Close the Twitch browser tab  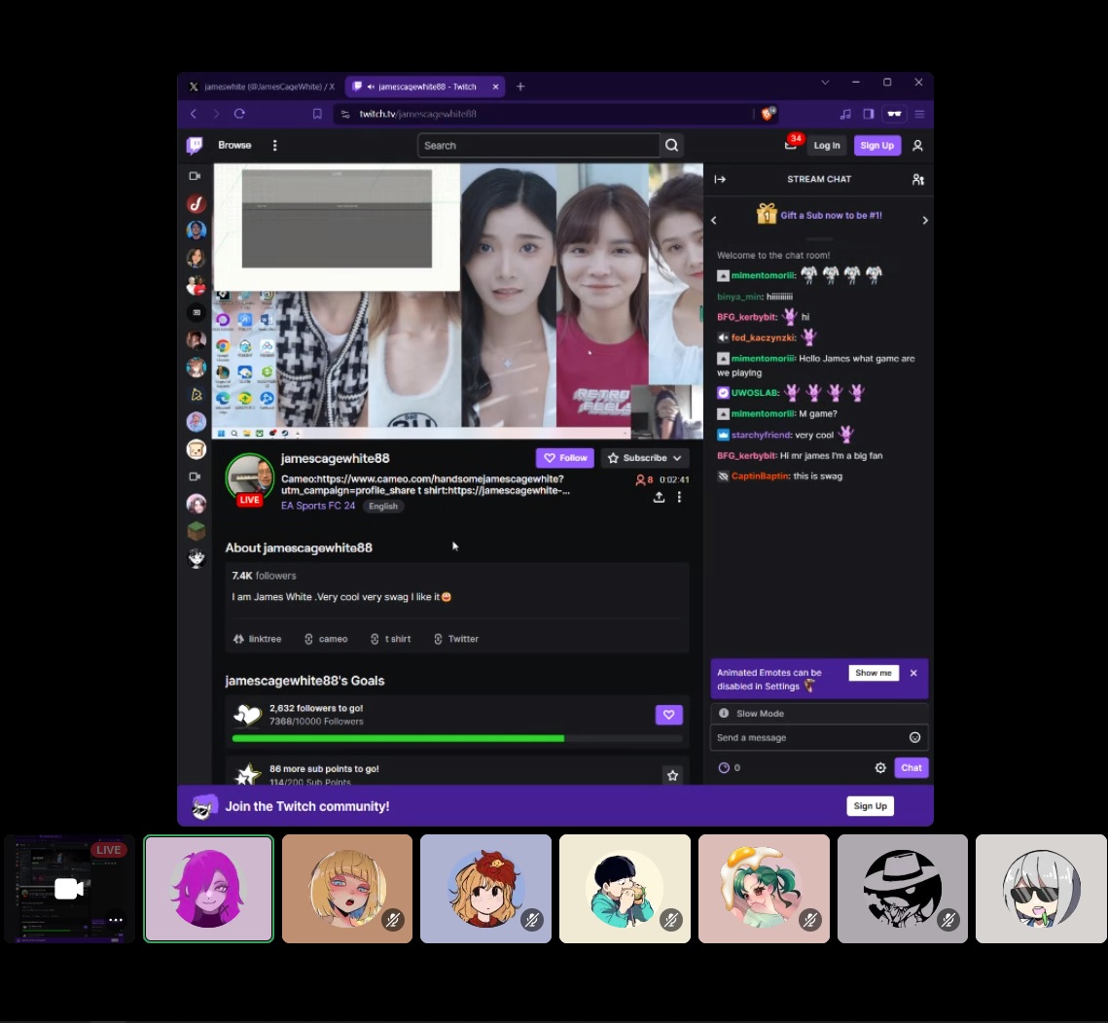(495, 87)
